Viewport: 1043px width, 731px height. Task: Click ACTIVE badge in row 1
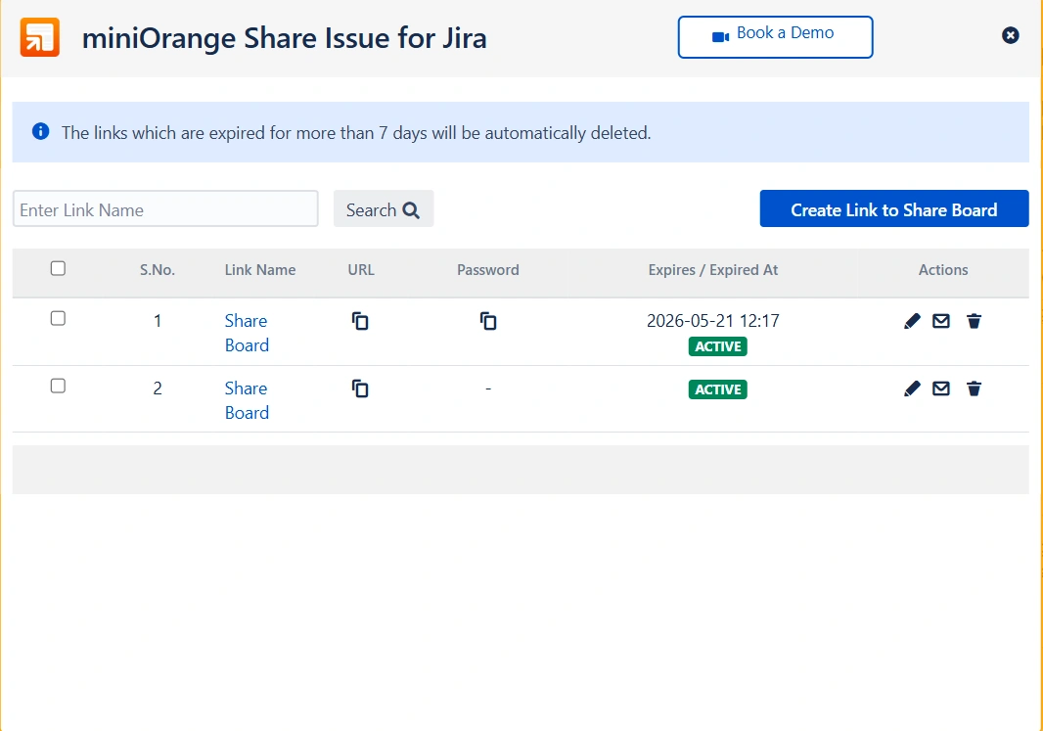click(x=718, y=346)
